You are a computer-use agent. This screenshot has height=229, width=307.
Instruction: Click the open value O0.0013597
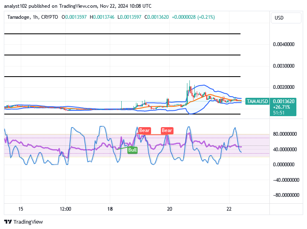pyautogui.click(x=74, y=17)
